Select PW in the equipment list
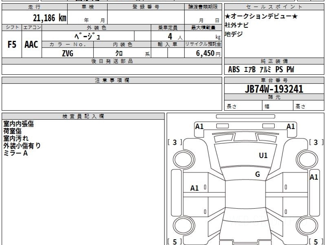326x245 pixels. coord(290,70)
